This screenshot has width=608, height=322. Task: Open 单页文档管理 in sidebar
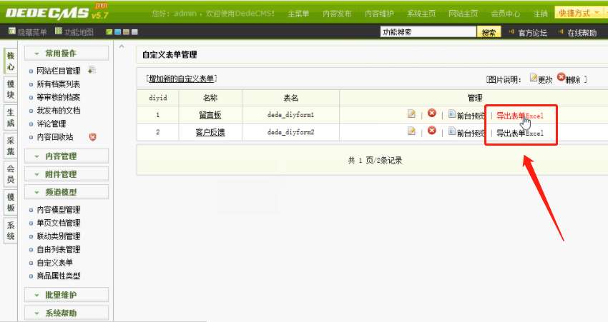(x=58, y=223)
